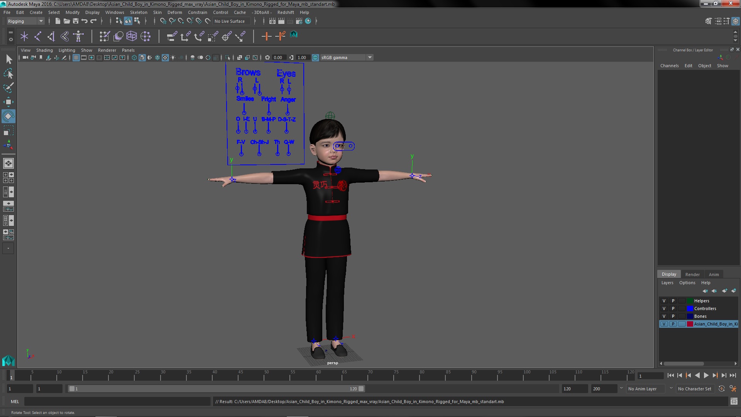Click the Deform menu item
This screenshot has height=417, width=741.
pos(175,12)
